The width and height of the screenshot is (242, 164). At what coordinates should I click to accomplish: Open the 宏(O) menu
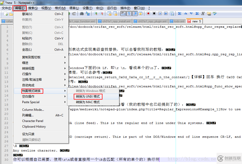coord(100,8)
